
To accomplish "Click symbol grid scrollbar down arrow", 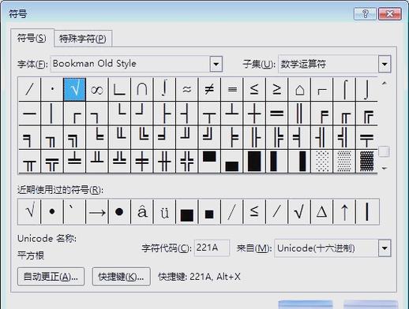I will [384, 168].
